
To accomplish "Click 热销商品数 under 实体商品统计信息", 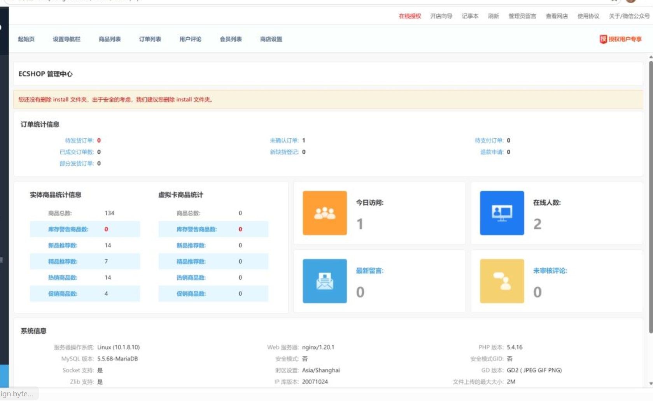I will coord(63,278).
